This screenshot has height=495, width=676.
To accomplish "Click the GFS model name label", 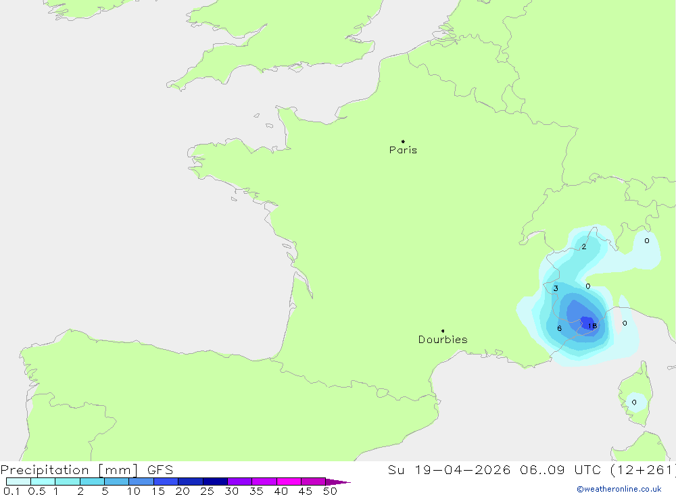I will click(160, 470).
